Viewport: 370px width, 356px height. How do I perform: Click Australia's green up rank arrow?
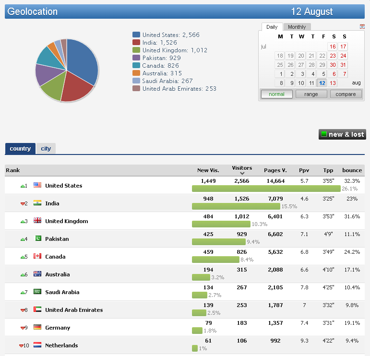[23, 274]
